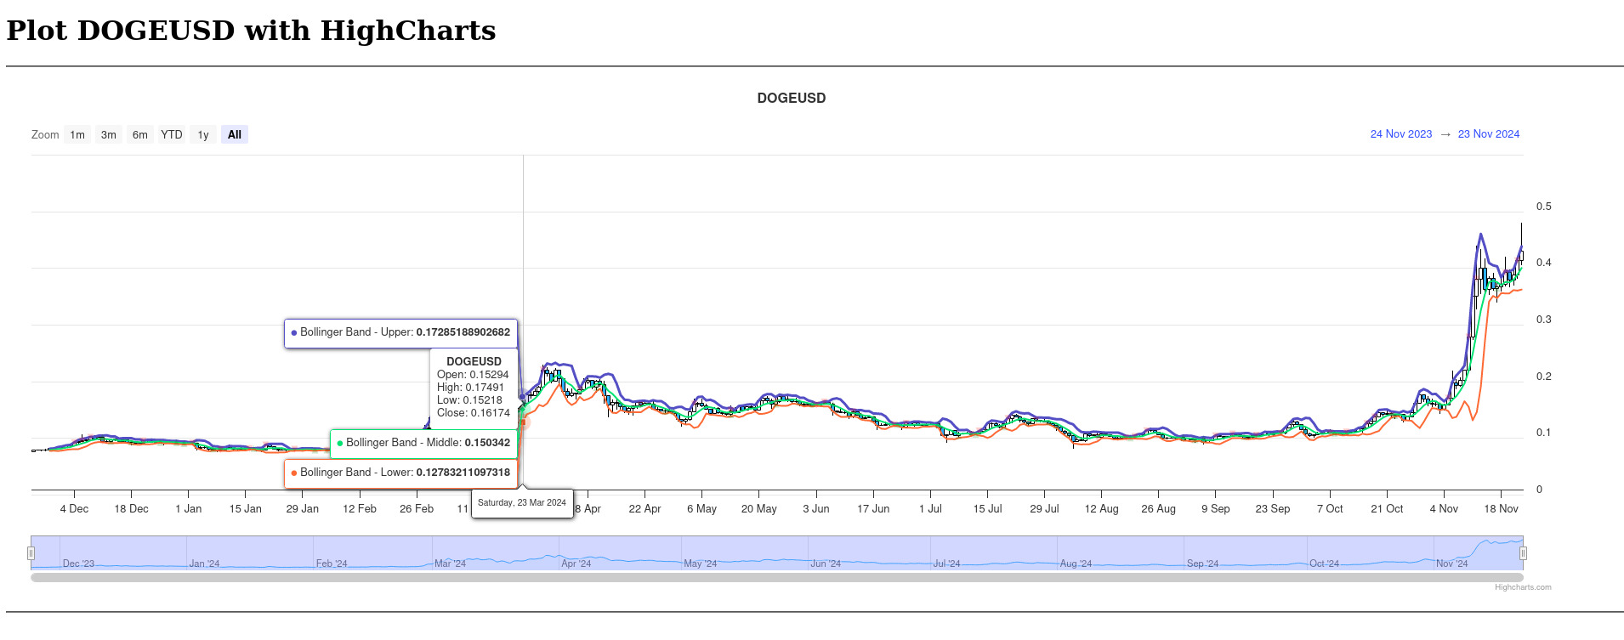The image size is (1624, 640).
Task: Click the 0.3 y-axis value
Action: pos(1543,320)
